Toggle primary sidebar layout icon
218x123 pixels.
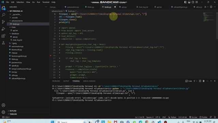(185, 2)
